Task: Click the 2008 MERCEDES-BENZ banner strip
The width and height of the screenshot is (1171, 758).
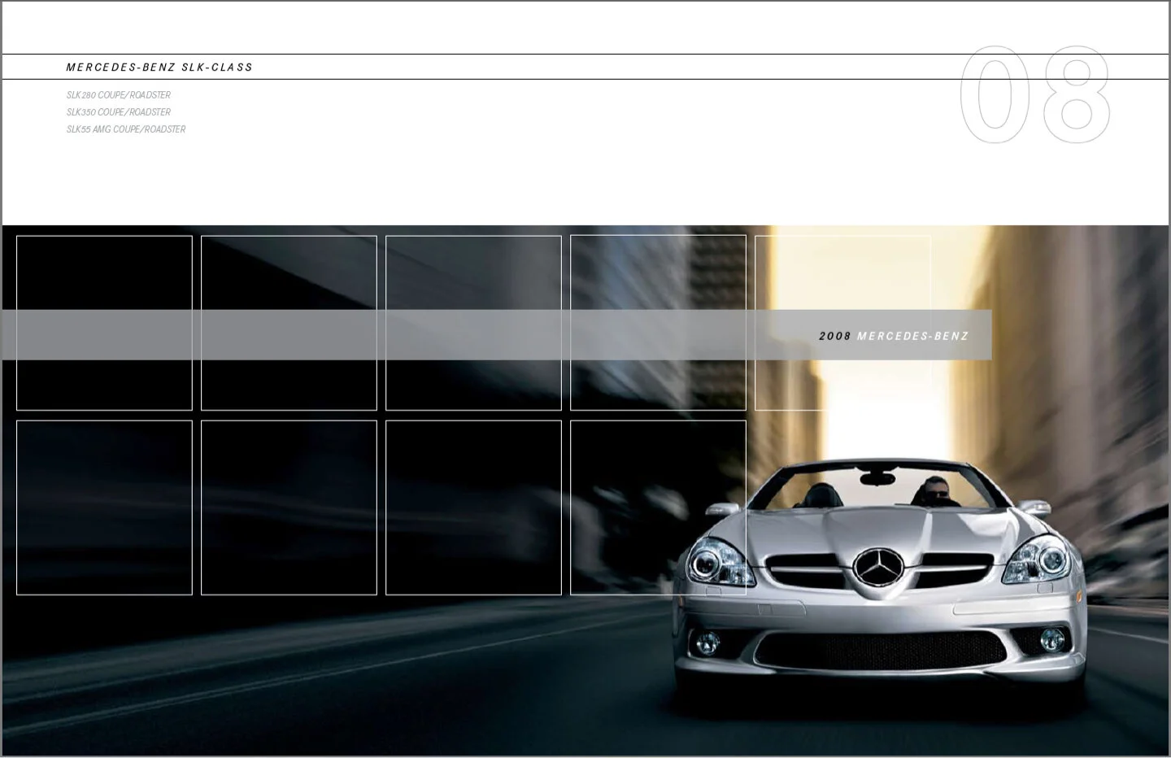Action: coord(893,335)
